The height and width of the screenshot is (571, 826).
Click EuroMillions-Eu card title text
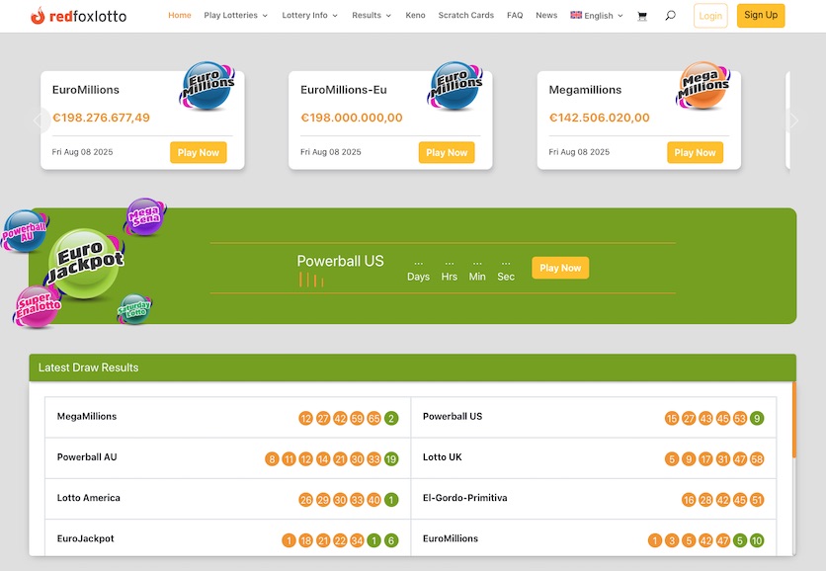[x=344, y=90]
